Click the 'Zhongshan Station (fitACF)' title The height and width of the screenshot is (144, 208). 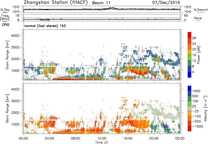(x=56, y=3)
